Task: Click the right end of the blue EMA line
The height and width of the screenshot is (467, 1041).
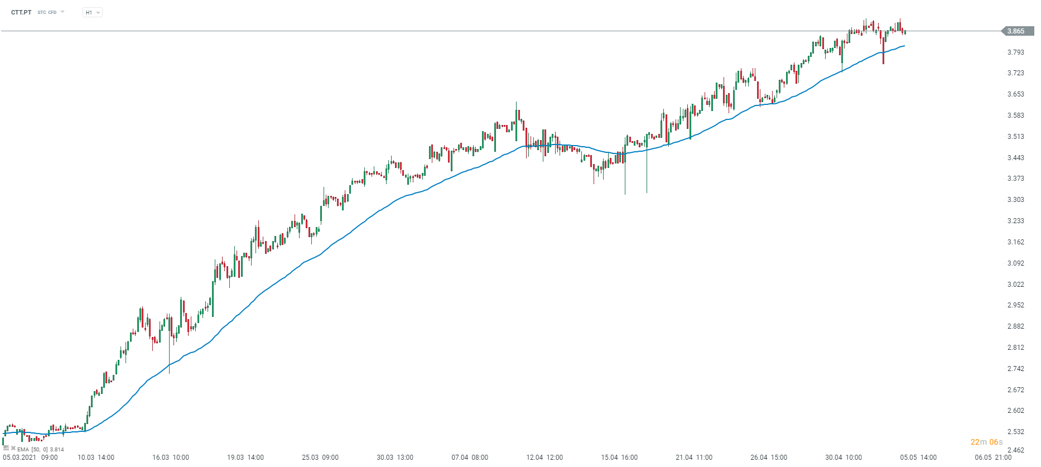Action: 904,46
